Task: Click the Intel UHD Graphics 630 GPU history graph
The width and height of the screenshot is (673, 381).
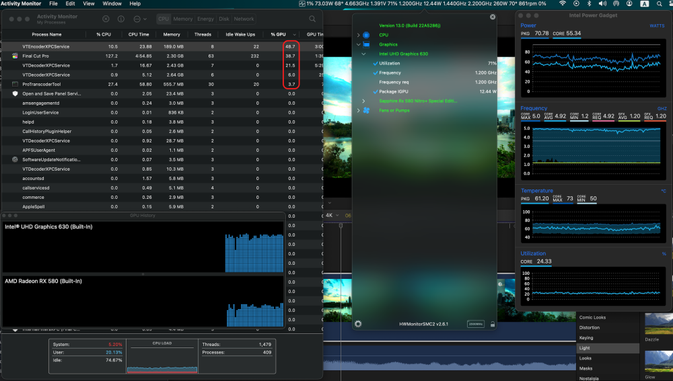Action: [x=143, y=247]
